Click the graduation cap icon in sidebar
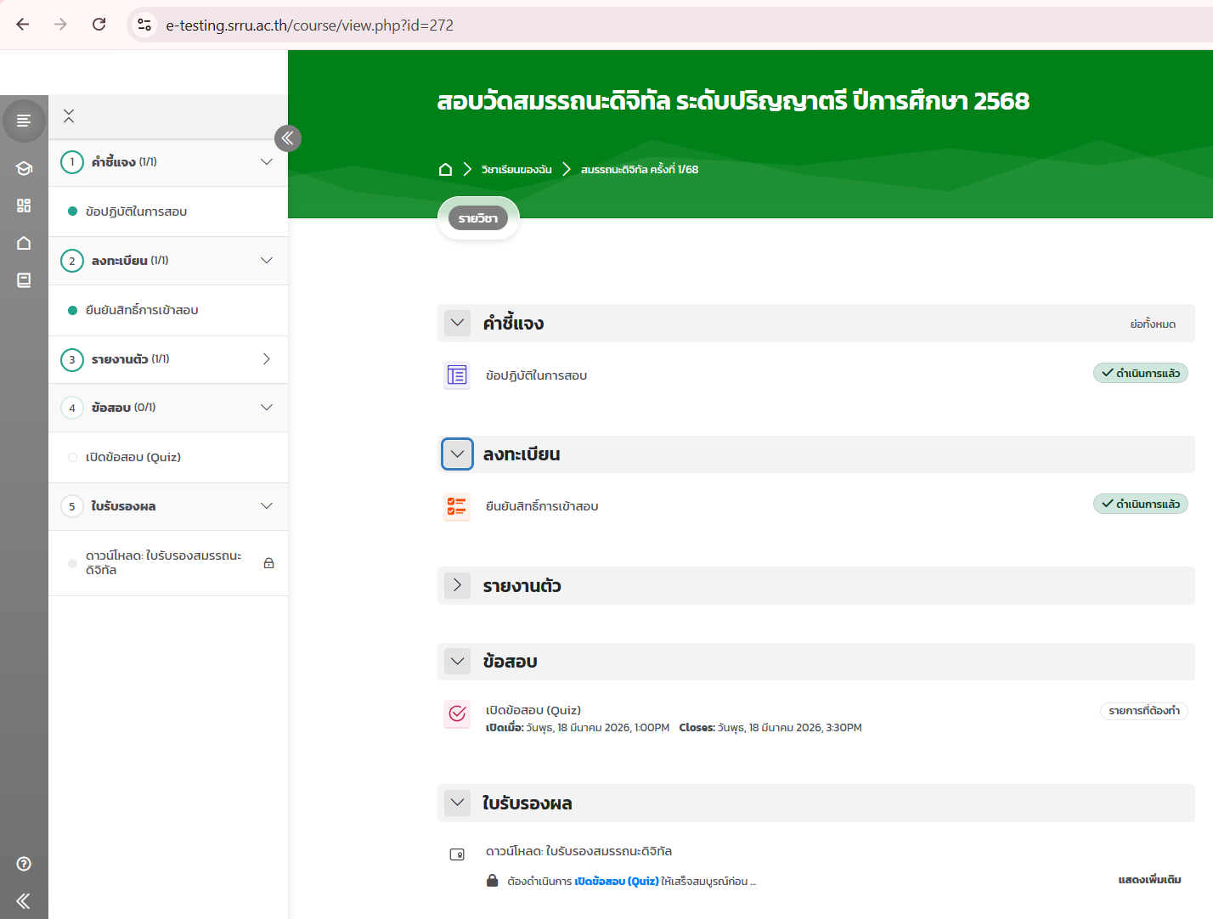The image size is (1213, 919). [x=24, y=168]
